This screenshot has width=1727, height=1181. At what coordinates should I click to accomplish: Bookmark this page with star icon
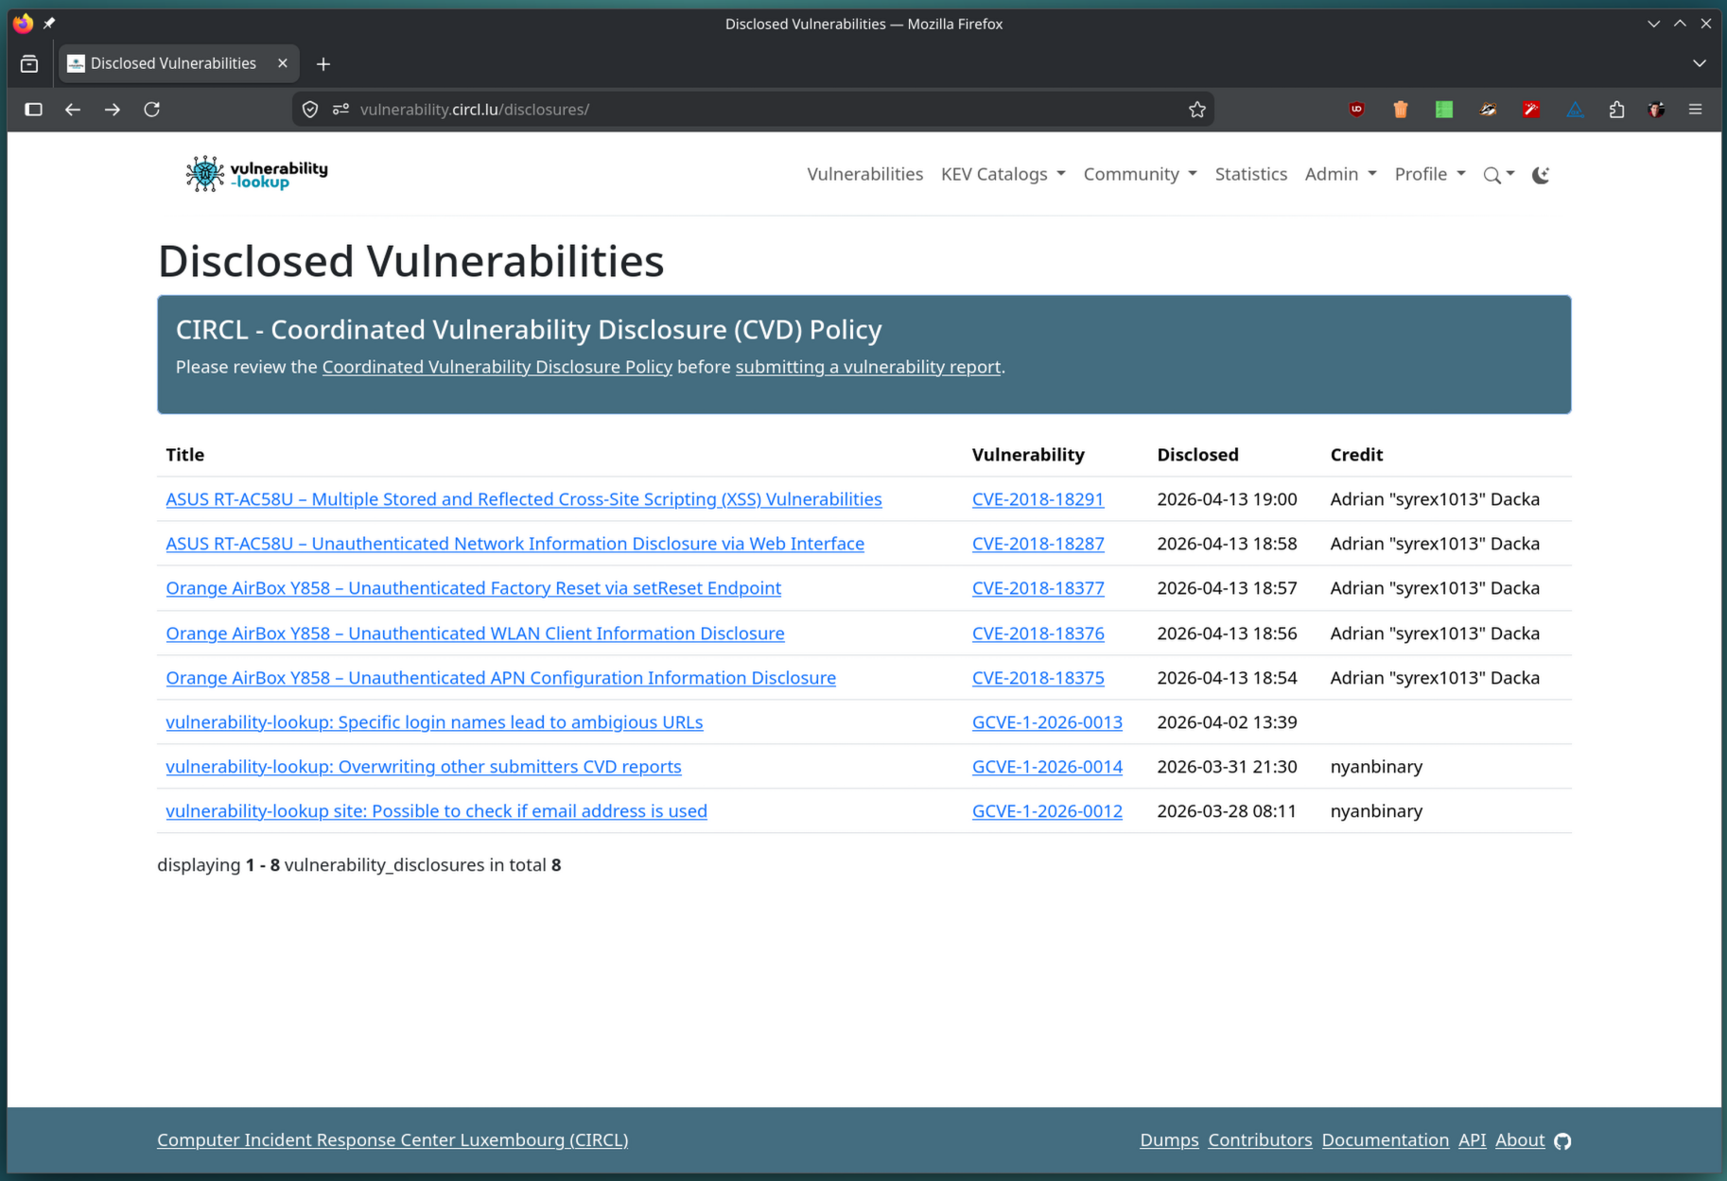point(1197,110)
